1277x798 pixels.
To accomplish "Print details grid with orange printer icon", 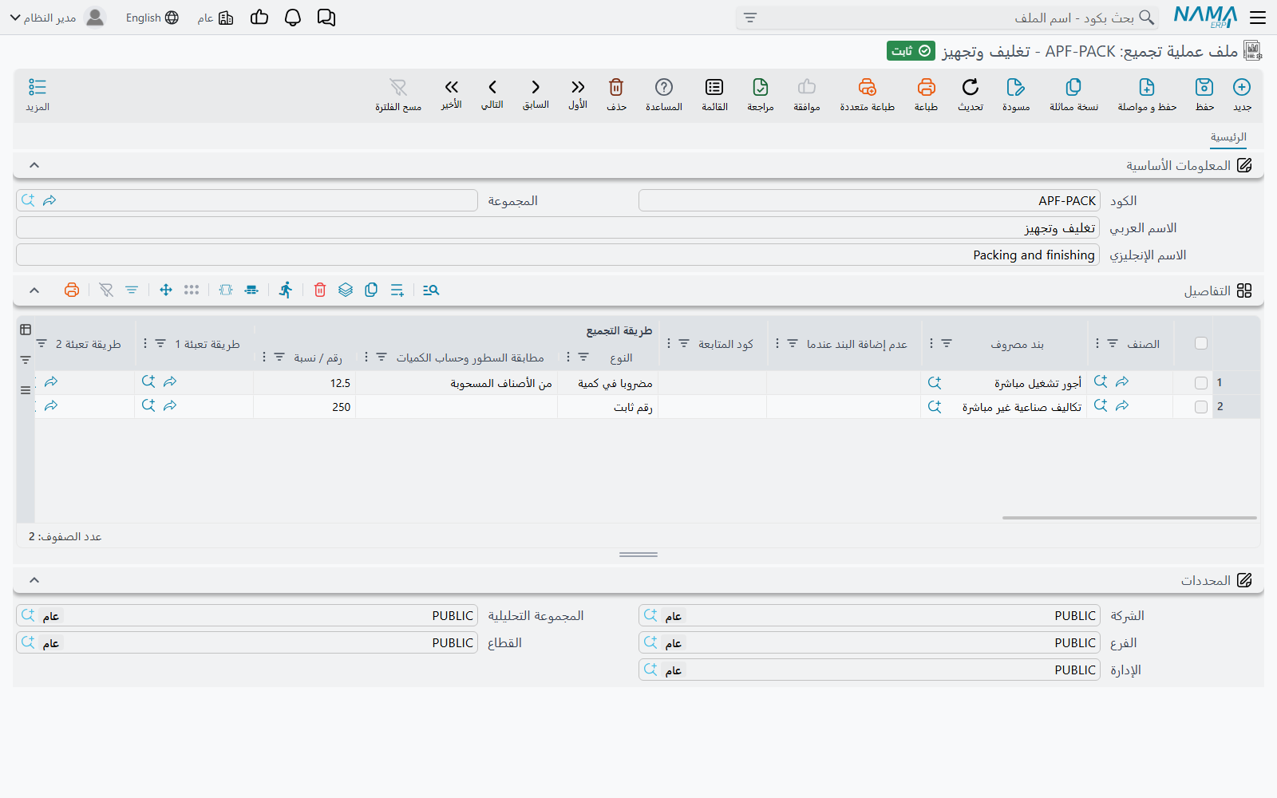I will [x=72, y=290].
